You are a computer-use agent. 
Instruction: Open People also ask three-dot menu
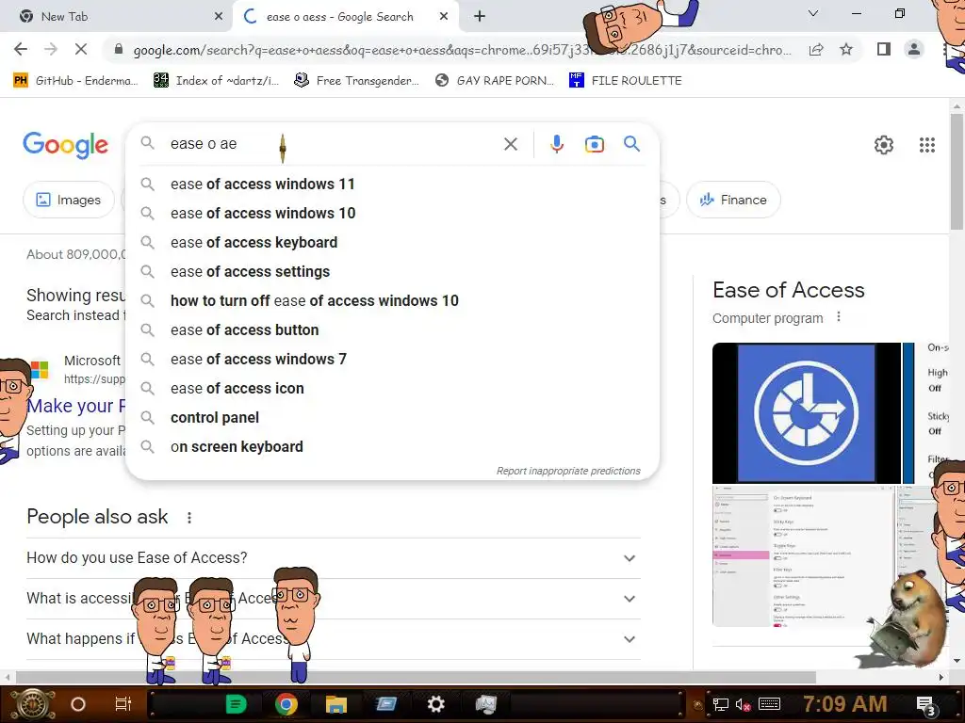188,518
